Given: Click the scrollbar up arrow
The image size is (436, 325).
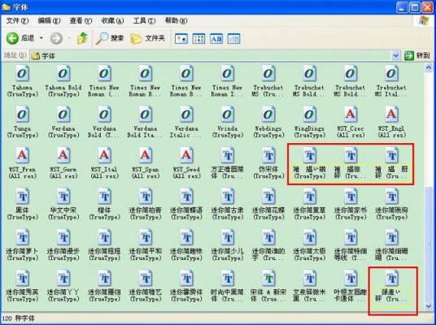Looking at the screenshot, I should coord(429,67).
